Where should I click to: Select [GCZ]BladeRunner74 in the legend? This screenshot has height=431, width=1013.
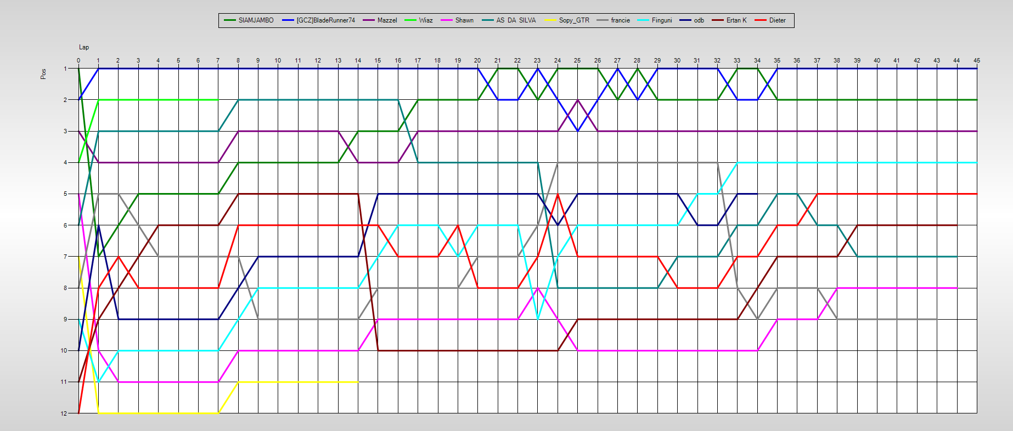[319, 20]
